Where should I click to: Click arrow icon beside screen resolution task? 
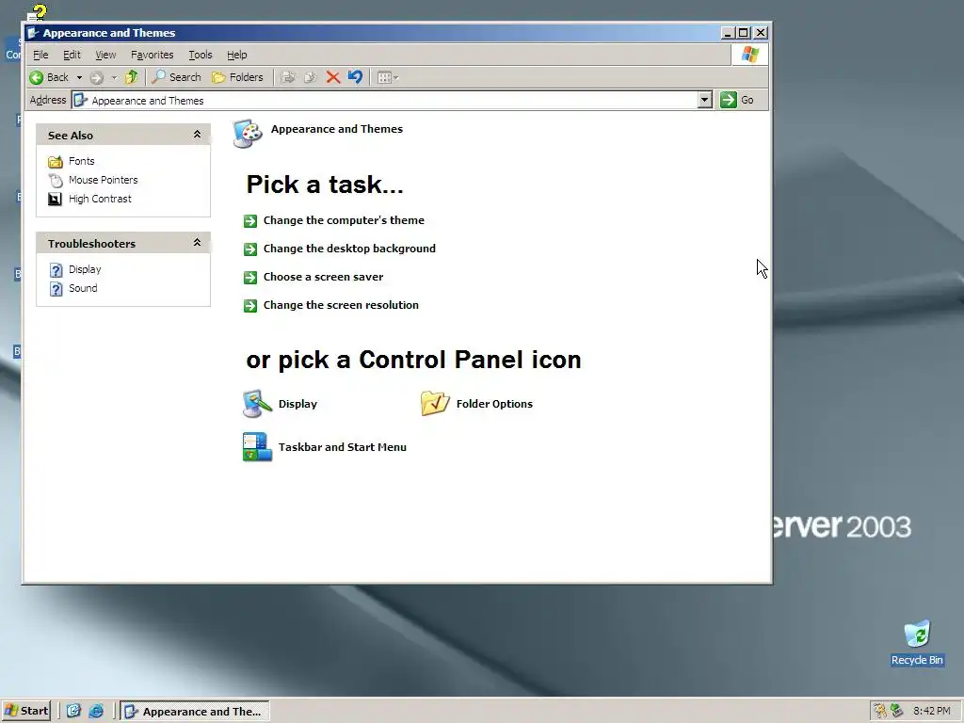point(250,306)
